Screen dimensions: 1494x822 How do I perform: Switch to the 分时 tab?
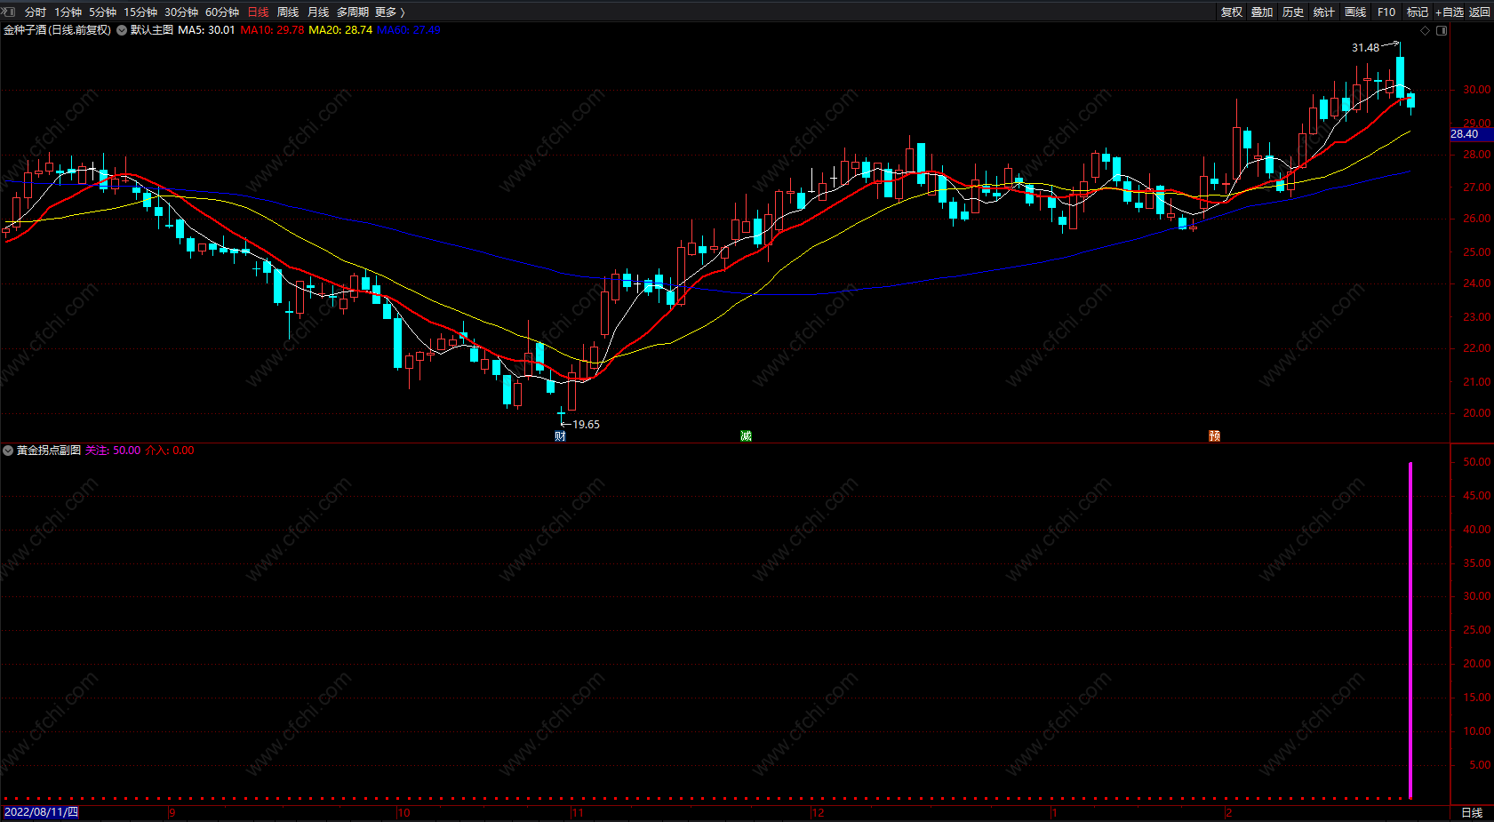(36, 12)
